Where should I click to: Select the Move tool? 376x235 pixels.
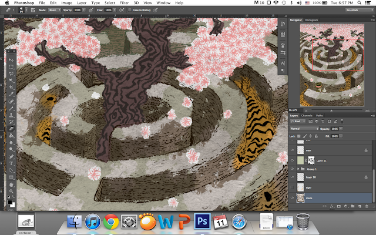11,60
